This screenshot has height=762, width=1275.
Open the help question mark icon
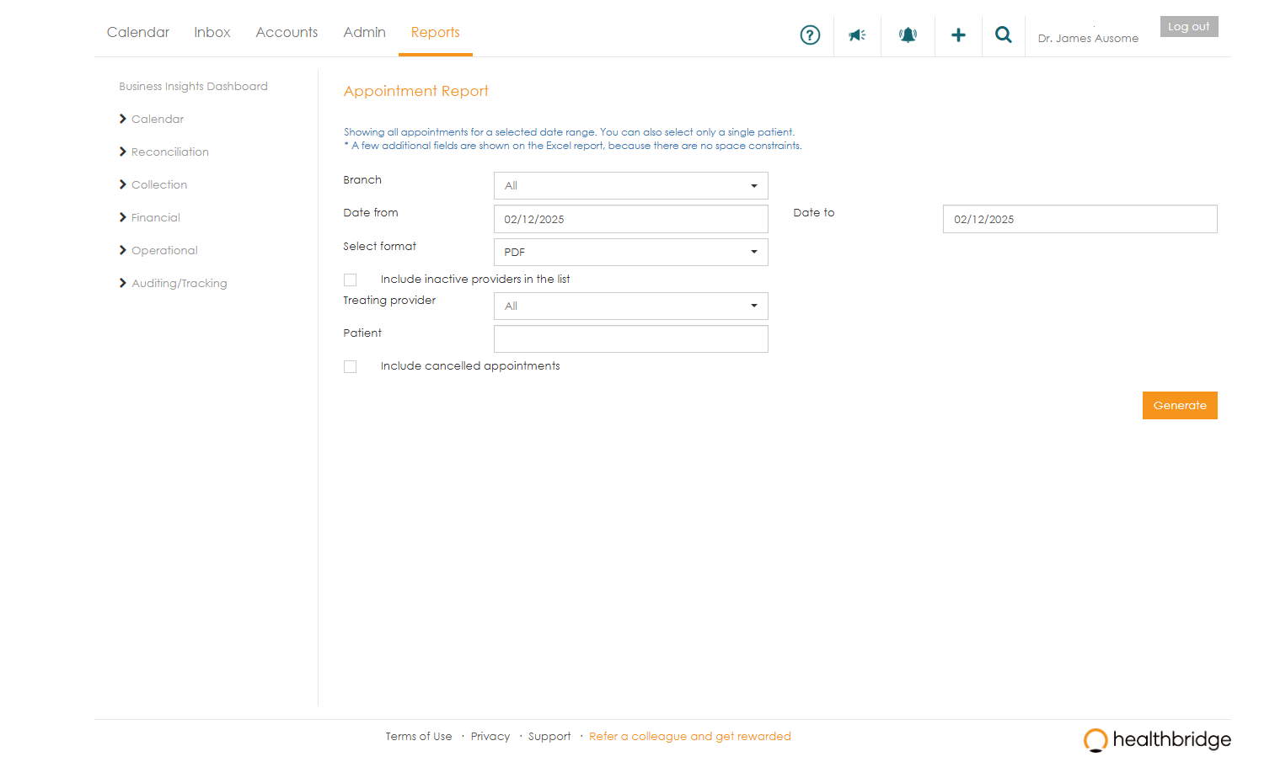(810, 35)
